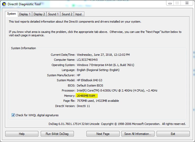Switch to the Sound 1 tab

click(x=53, y=14)
